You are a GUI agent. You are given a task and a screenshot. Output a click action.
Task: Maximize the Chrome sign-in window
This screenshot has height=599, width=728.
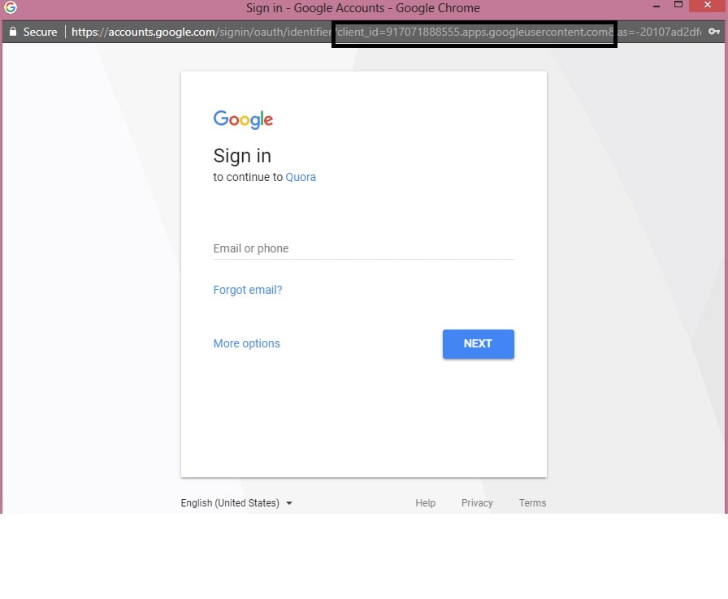tap(678, 5)
